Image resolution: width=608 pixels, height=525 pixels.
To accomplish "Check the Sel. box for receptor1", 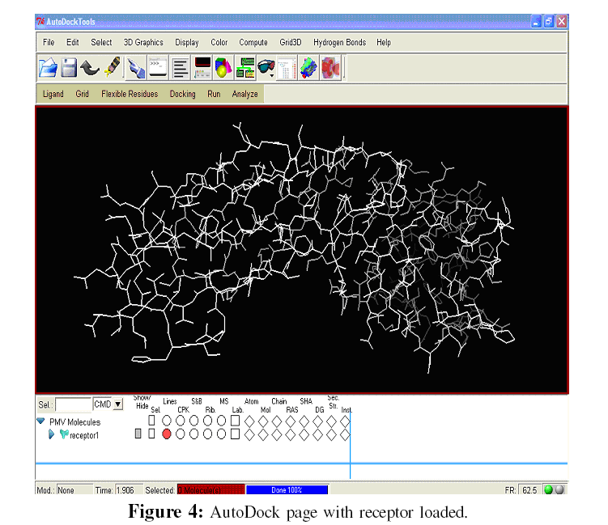I will [151, 434].
